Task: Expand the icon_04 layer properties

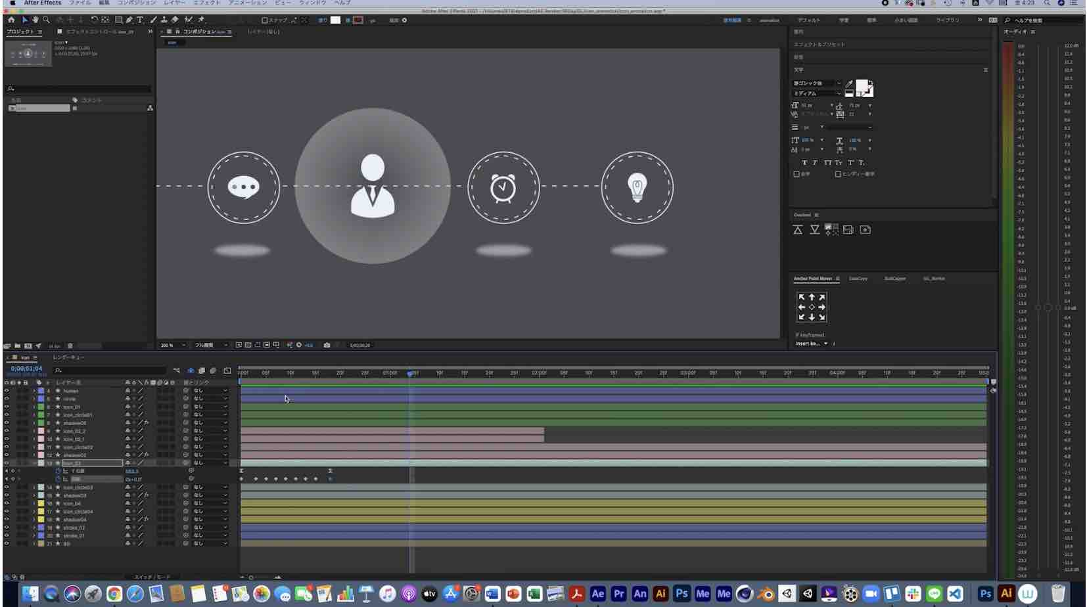Action: 34,504
